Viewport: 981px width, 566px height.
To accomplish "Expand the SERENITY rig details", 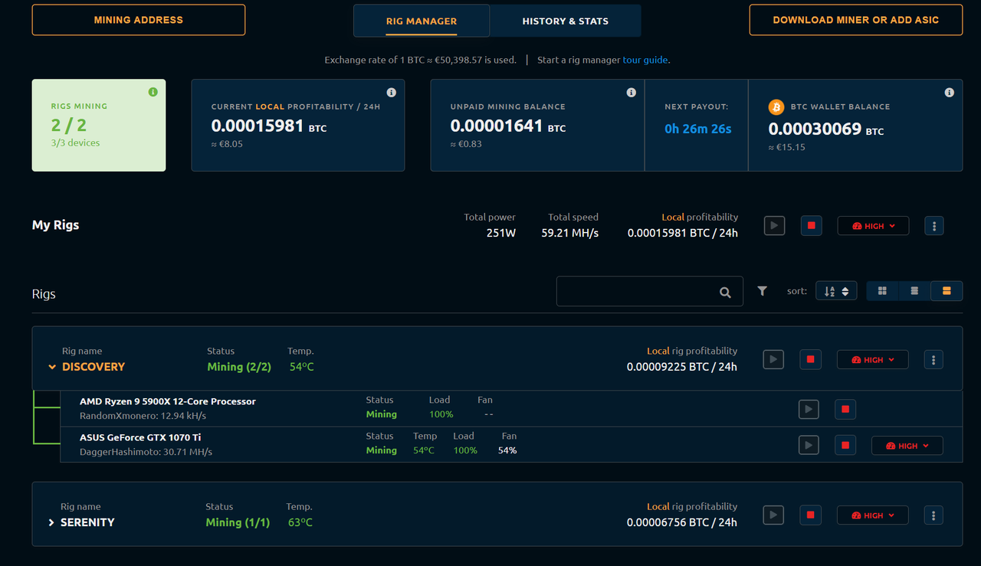I will click(x=51, y=522).
